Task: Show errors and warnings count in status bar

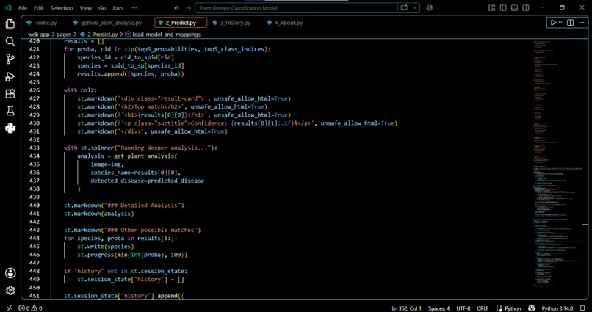Action: coord(30,308)
